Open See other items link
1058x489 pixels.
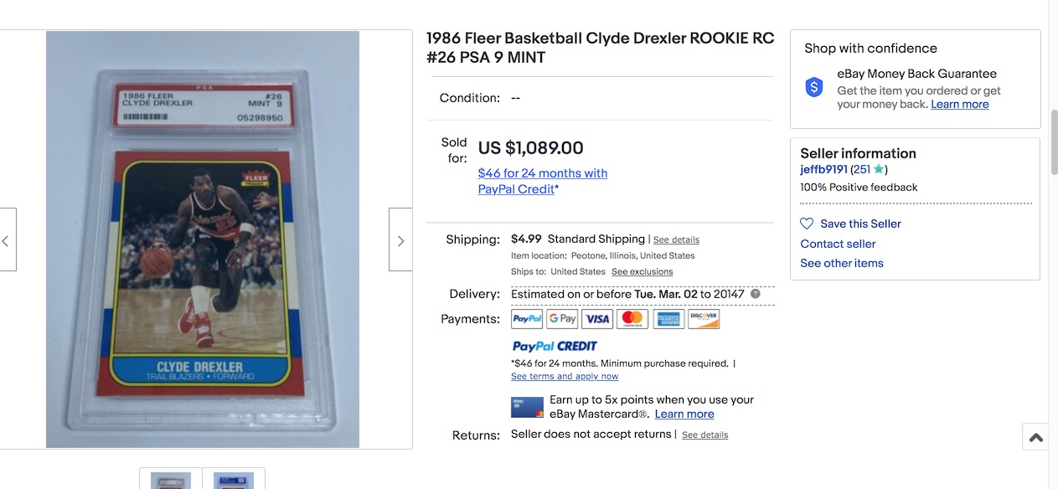click(x=841, y=263)
